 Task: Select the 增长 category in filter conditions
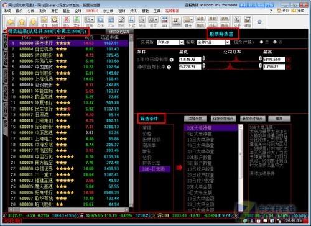click(147, 151)
